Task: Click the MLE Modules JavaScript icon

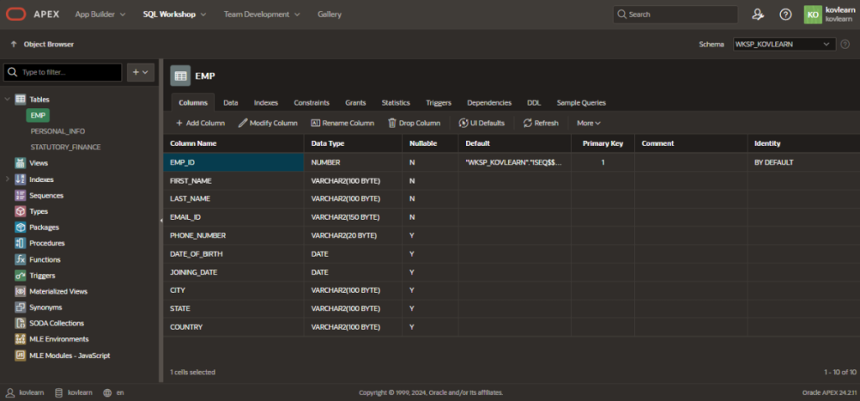Action: [x=20, y=355]
